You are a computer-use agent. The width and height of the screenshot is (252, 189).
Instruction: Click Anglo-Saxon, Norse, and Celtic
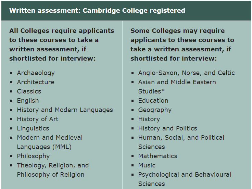(x=186, y=73)
